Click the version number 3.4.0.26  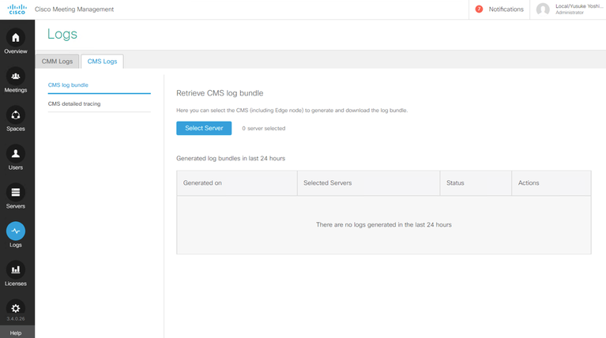click(x=16, y=319)
